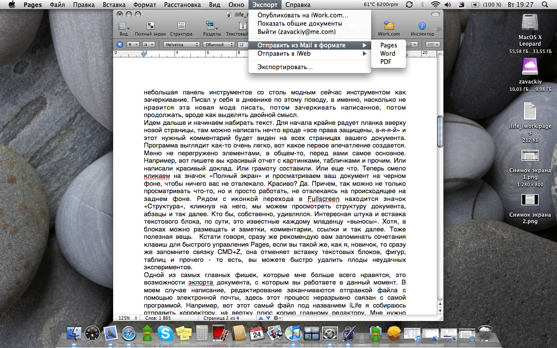Choose Показать общие документы menu item
This screenshot has width=557, height=348.
(x=310, y=23)
